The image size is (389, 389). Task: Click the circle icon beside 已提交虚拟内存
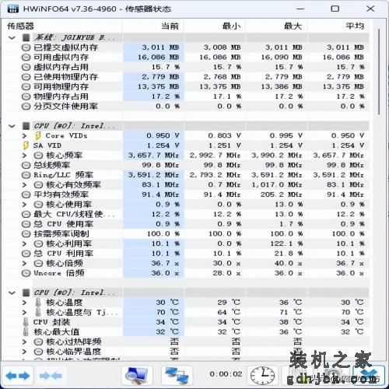(x=26, y=47)
